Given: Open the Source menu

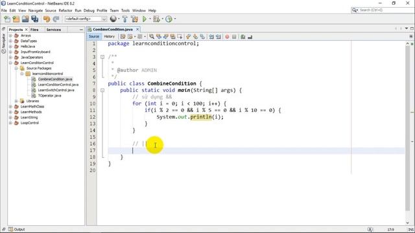Looking at the screenshot, I should pyautogui.click(x=51, y=10).
